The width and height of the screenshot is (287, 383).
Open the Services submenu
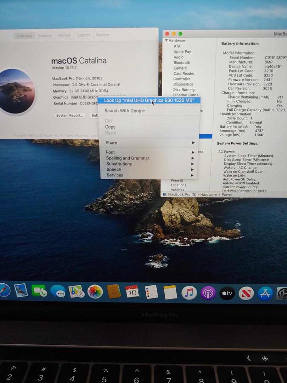149,175
